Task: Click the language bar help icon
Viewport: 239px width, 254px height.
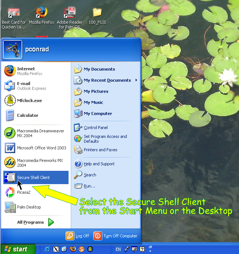Action: [x=142, y=249]
